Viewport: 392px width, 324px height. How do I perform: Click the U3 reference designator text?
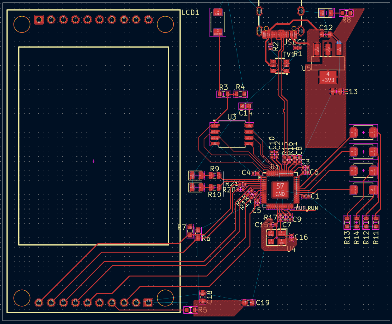[x=232, y=117]
